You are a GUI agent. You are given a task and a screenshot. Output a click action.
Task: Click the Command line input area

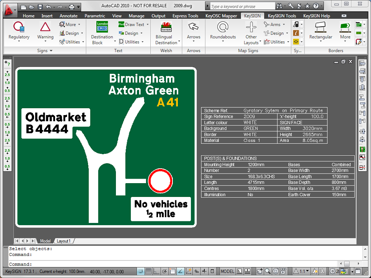173,264
